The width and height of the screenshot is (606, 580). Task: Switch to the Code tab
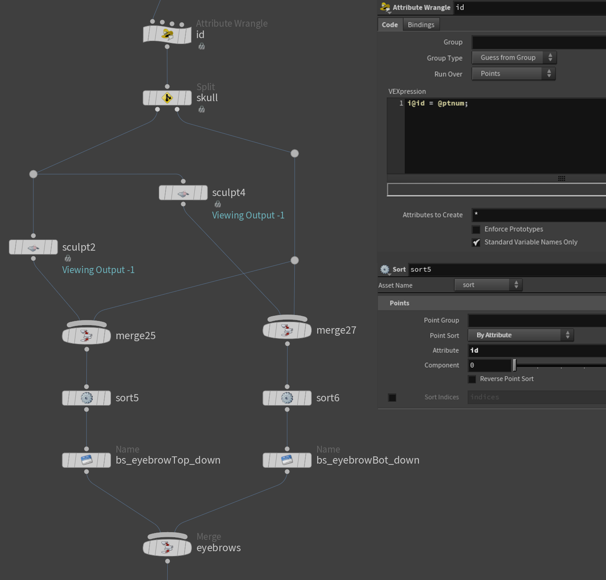[x=390, y=25]
